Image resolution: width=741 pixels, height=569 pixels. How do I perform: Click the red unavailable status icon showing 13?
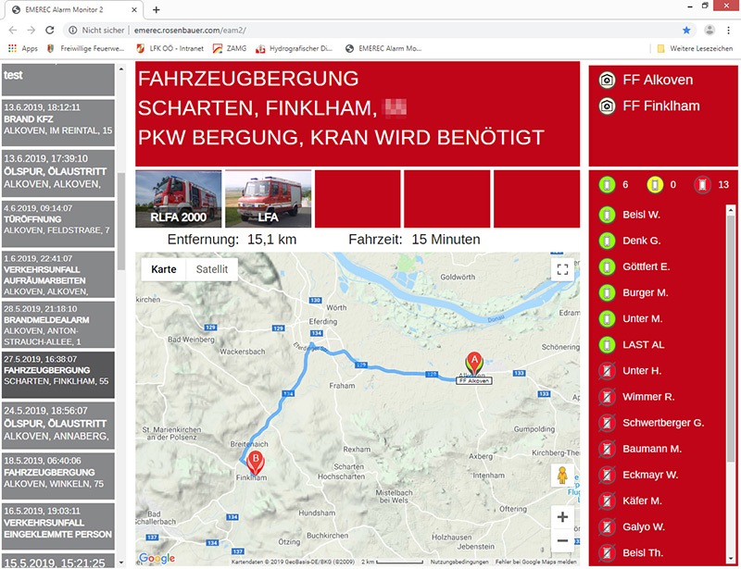coord(703,185)
